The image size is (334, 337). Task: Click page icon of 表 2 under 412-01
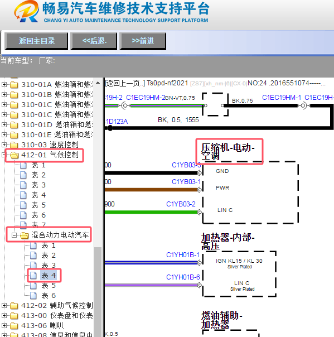23,175
